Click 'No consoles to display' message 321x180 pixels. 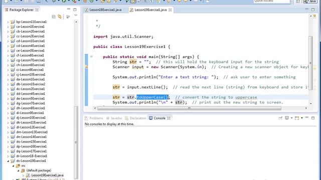pyautogui.click(x=109, y=124)
